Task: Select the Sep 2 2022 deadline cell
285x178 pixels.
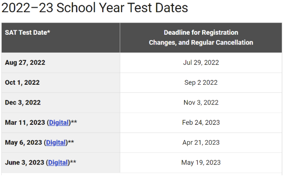Action: [x=201, y=83]
